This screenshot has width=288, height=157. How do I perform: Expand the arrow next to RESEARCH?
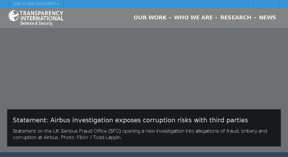[x=255, y=18]
